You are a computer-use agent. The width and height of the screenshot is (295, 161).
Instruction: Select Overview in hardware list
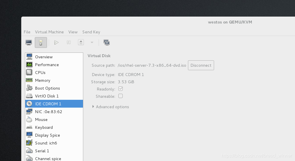coord(54,57)
